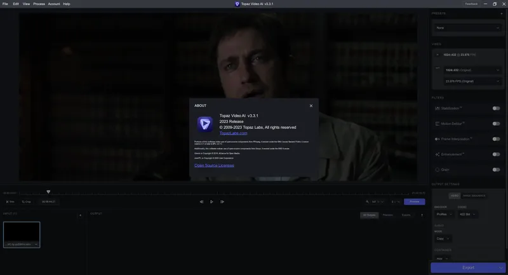
Task: Open the Account menu
Action: [x=54, y=4]
